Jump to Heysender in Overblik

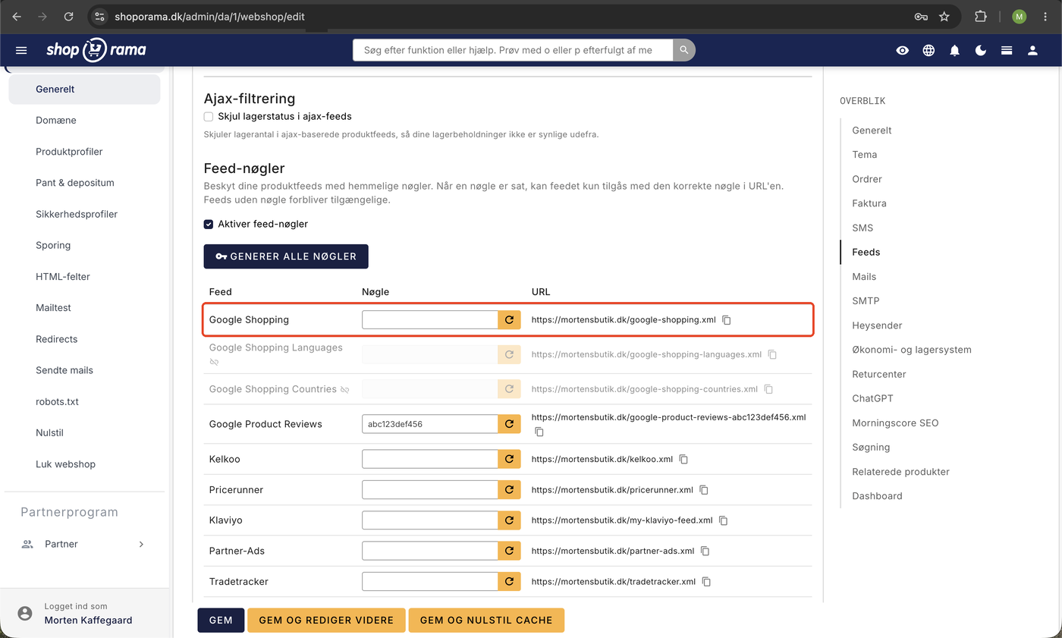[x=877, y=325]
